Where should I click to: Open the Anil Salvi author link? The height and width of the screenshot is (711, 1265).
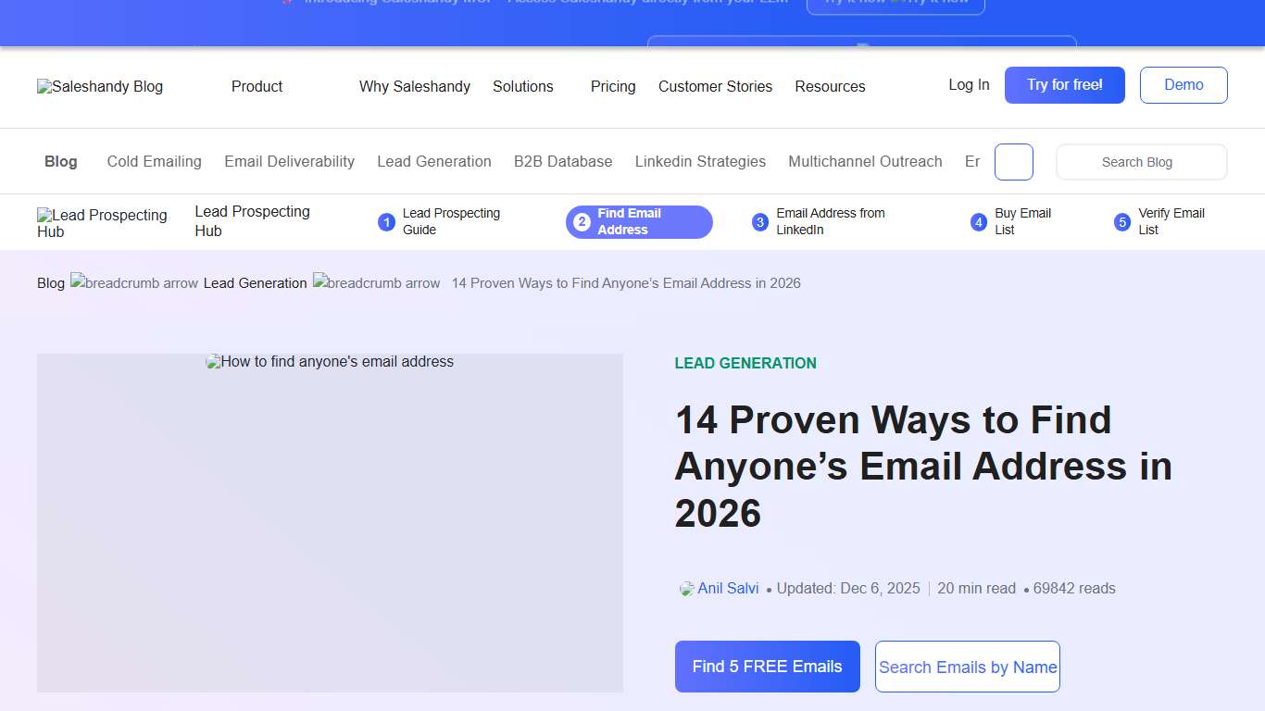coord(729,588)
